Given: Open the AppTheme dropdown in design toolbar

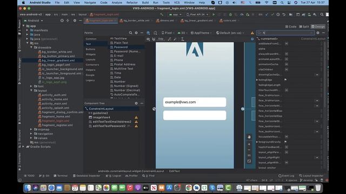Looking at the screenshot, I should [x=201, y=33].
